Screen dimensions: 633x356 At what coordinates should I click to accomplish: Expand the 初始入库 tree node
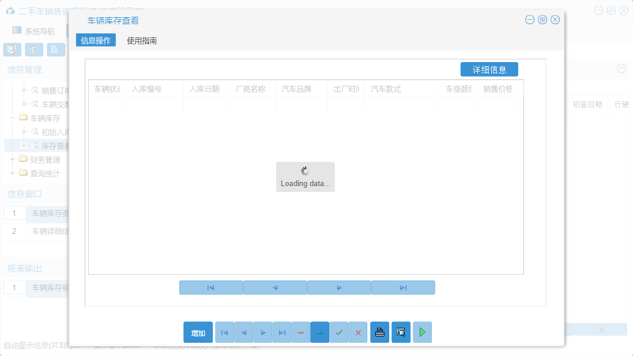point(24,132)
